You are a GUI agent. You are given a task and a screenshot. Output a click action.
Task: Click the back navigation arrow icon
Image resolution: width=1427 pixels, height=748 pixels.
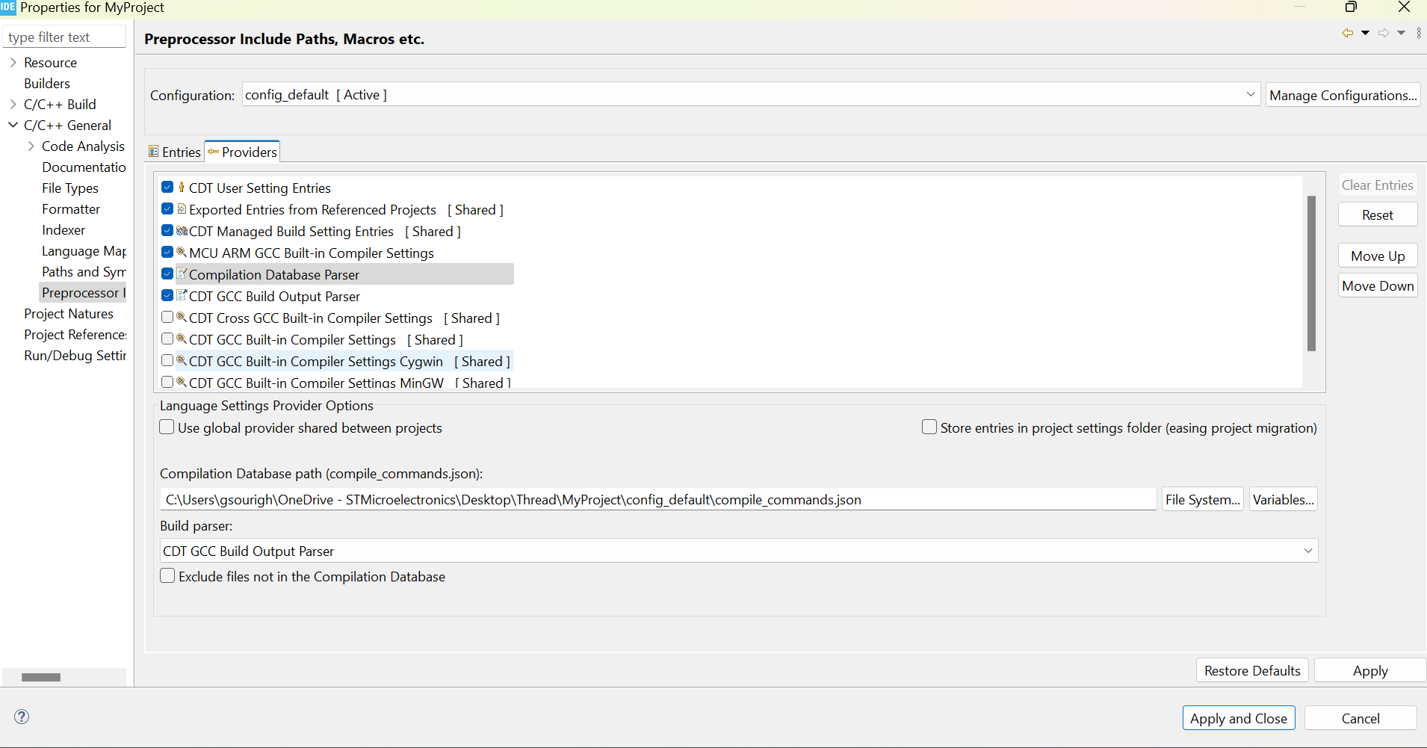[1347, 33]
